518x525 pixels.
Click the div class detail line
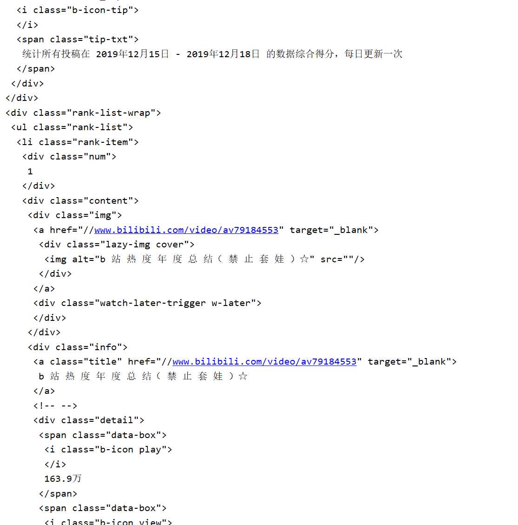(89, 420)
